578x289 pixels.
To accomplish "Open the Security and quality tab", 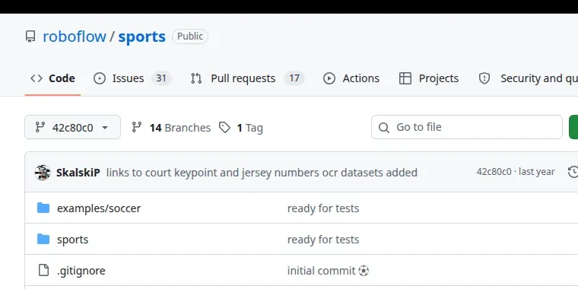I will coord(528,78).
